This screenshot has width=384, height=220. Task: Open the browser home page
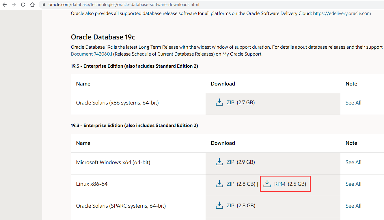point(32,5)
